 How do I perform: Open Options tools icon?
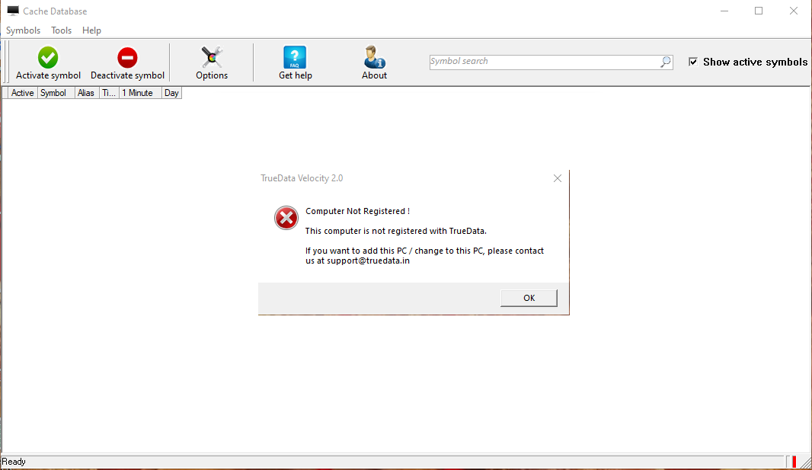(212, 57)
